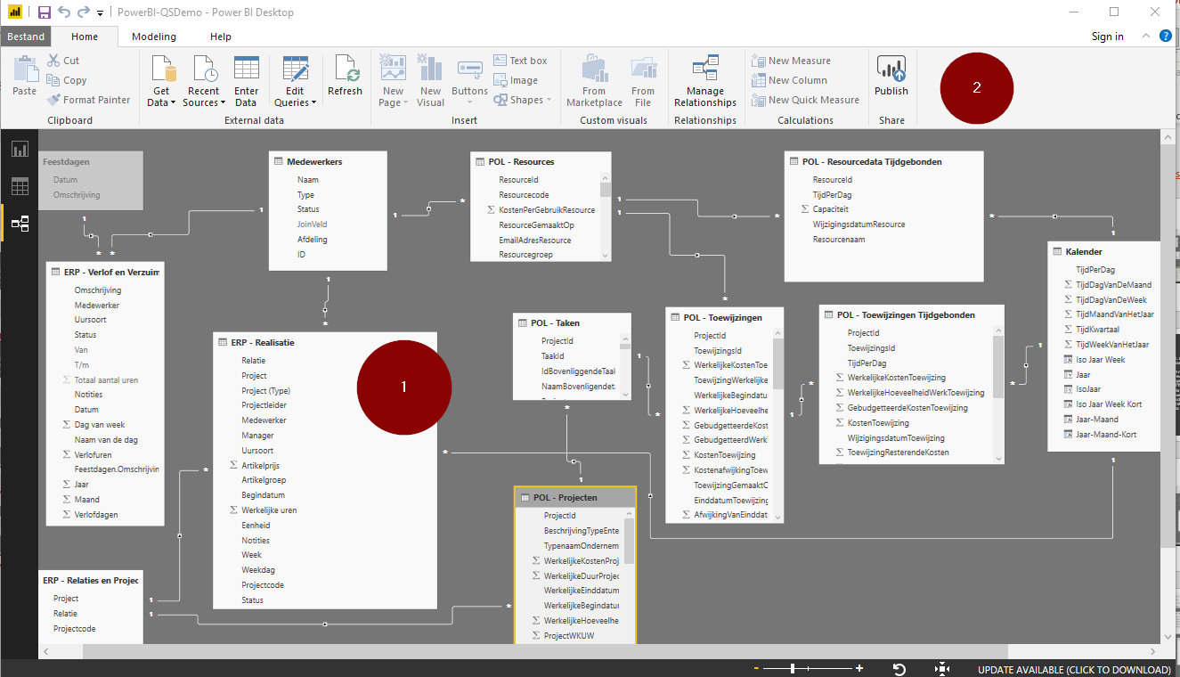Click ProjectWKUW field in POL - Projecten
Screen dimensions: 1180x677
[x=569, y=635]
